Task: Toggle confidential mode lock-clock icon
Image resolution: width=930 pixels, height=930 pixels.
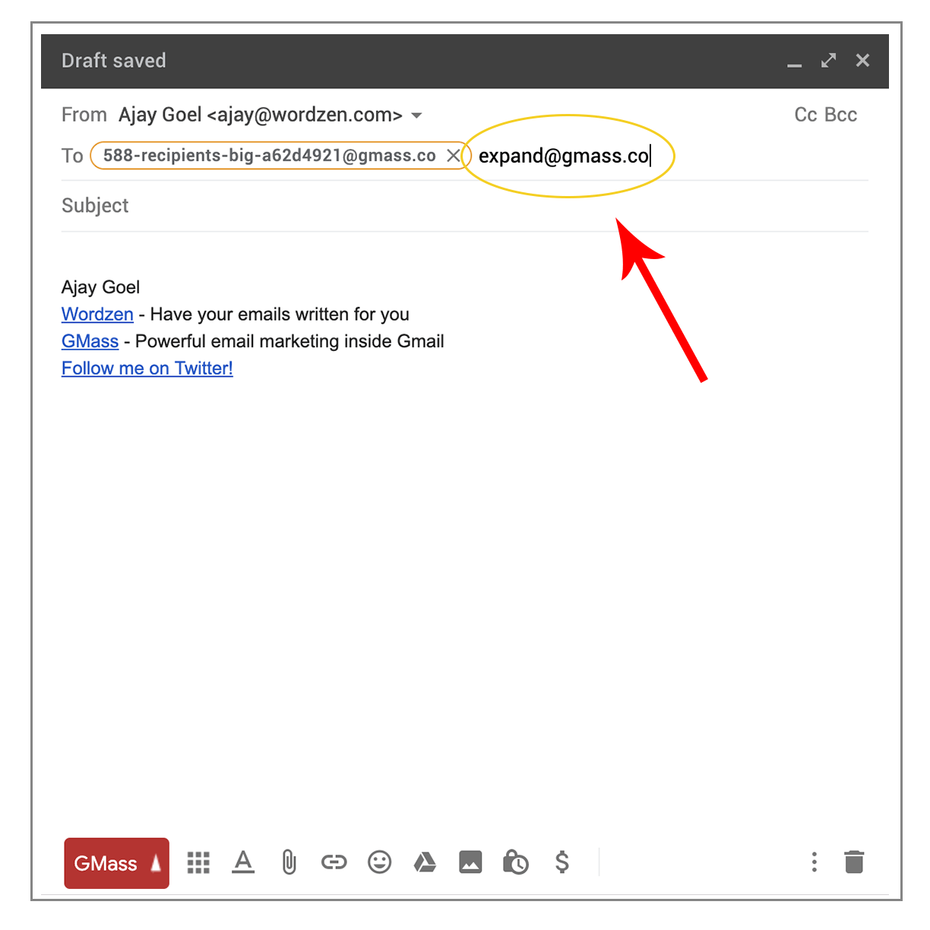Action: (516, 862)
